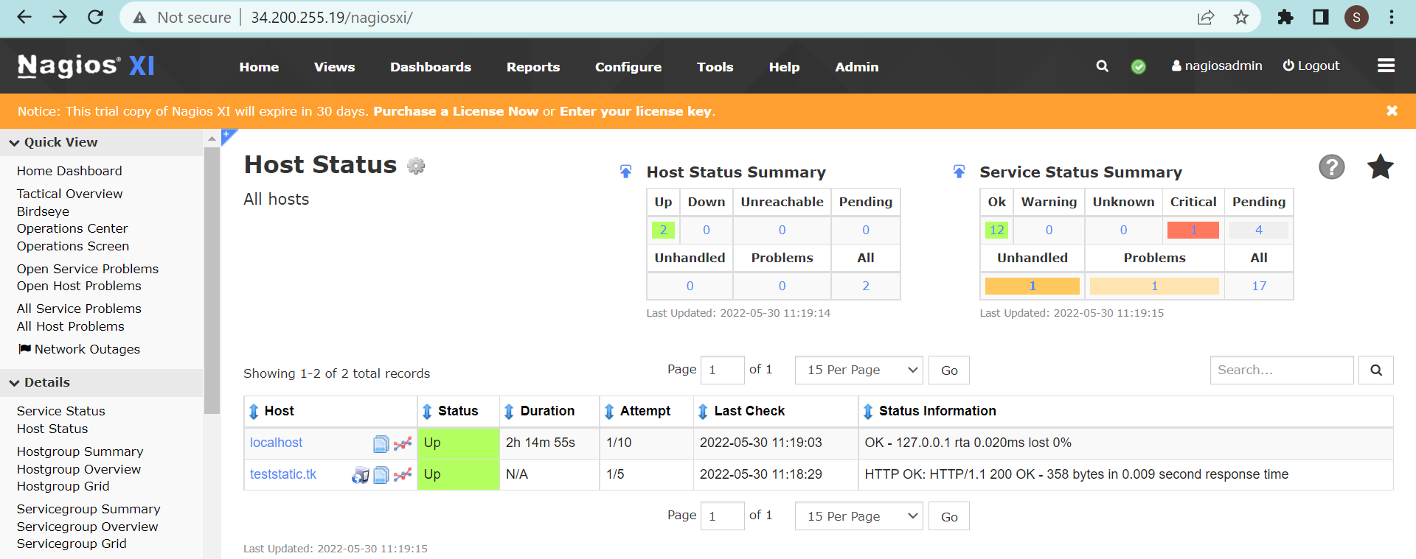Sort by Last Check column arrows
Image resolution: width=1416 pixels, height=559 pixels.
pos(703,412)
